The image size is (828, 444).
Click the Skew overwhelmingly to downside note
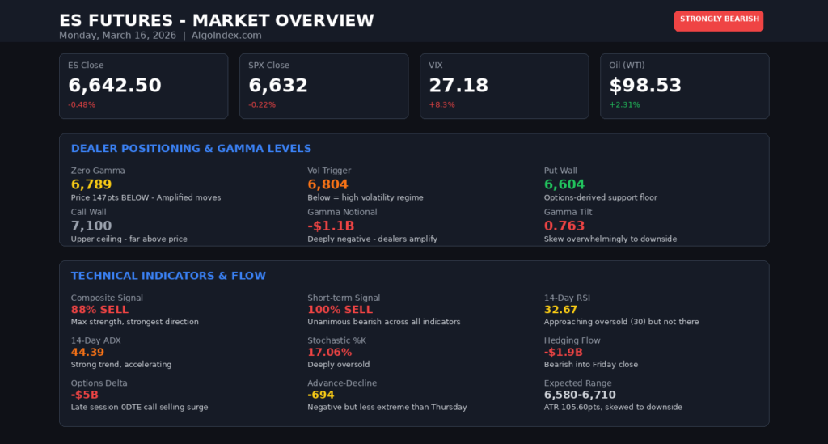(610, 239)
